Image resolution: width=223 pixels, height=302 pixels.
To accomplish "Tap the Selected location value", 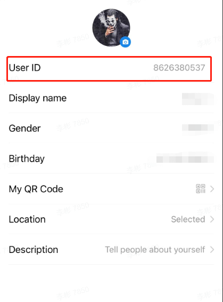I will [188, 219].
